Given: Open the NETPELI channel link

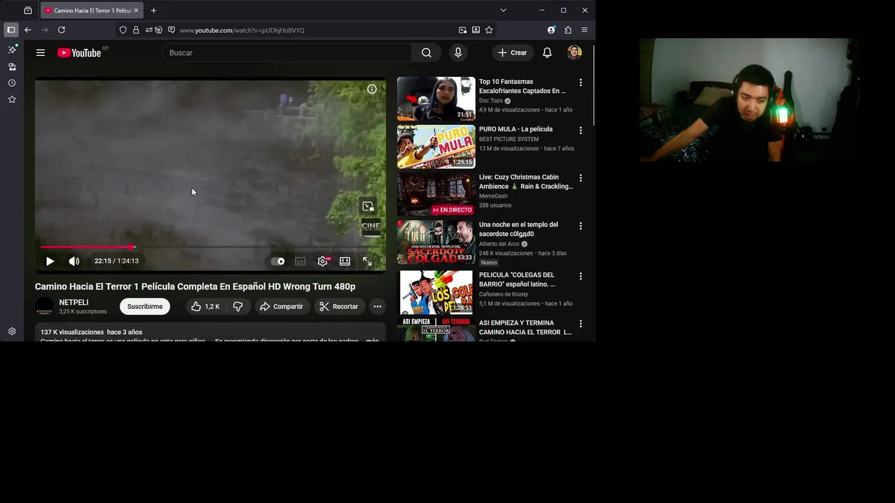Looking at the screenshot, I should click(x=73, y=302).
